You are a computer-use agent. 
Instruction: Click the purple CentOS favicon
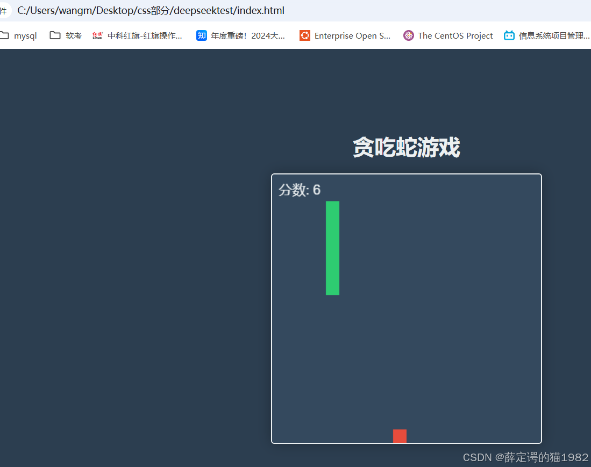coord(409,35)
